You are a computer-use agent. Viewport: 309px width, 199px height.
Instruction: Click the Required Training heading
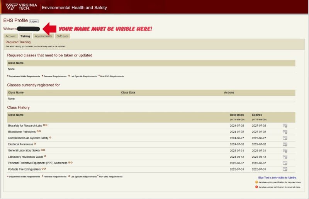pyautogui.click(x=18, y=42)
